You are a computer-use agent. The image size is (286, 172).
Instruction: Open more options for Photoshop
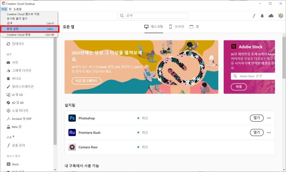[x=269, y=118]
